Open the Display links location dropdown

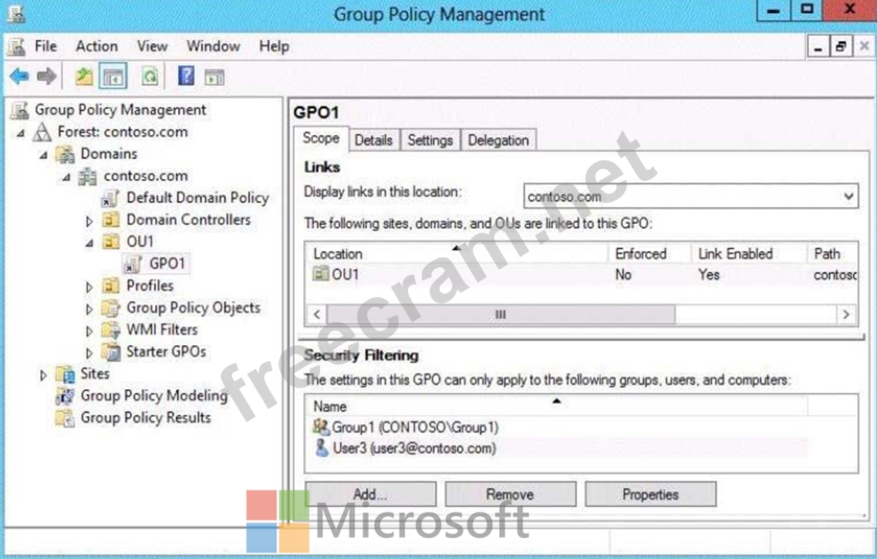[848, 197]
